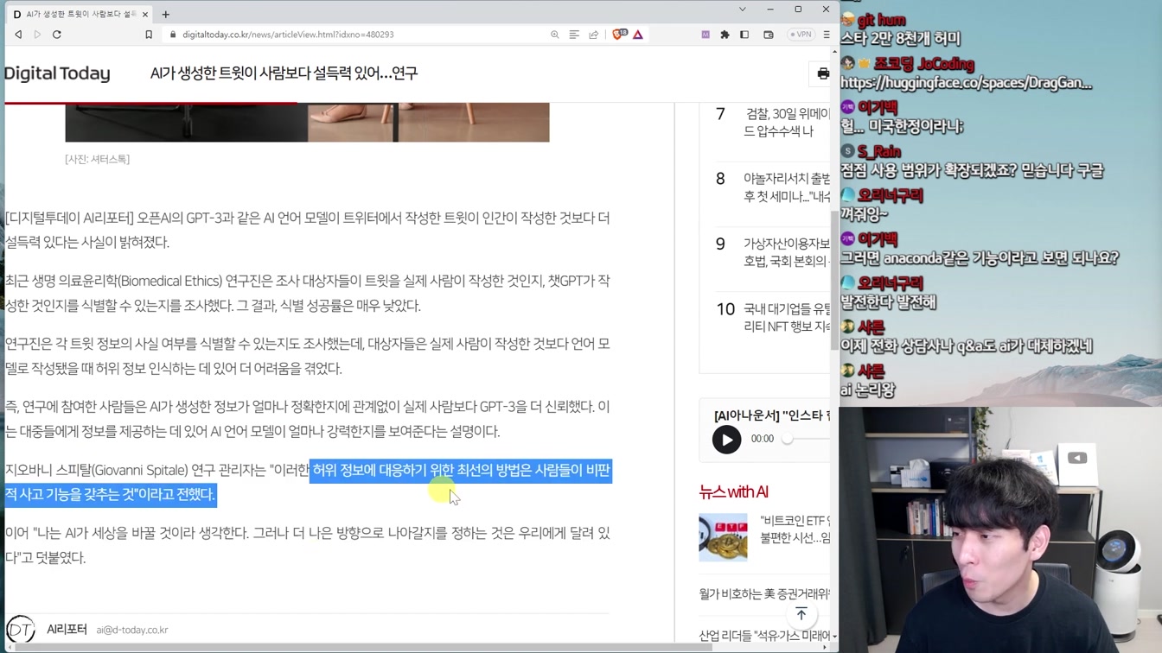Open a new tab with the plus button
This screenshot has height=653, width=1162.
[x=166, y=14]
